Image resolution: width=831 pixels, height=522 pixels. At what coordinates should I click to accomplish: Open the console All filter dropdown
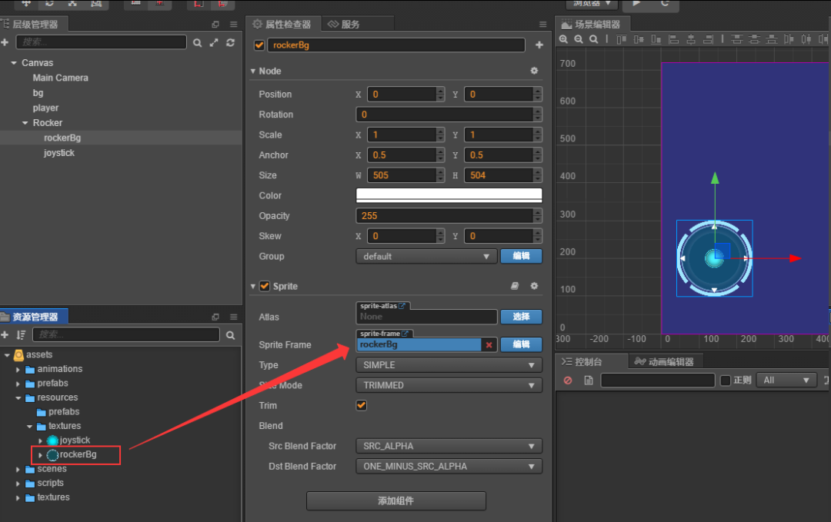(x=786, y=380)
